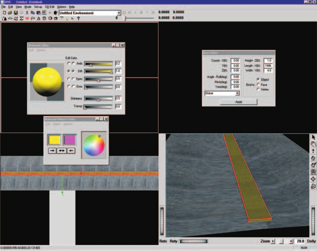Click the Zoom decrease arrow button
Screen dimensions: 317x251
click(273, 241)
